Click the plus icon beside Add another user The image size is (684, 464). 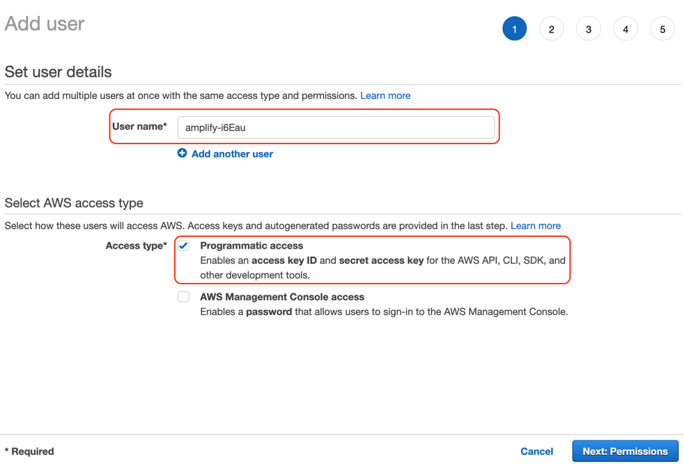coord(182,153)
